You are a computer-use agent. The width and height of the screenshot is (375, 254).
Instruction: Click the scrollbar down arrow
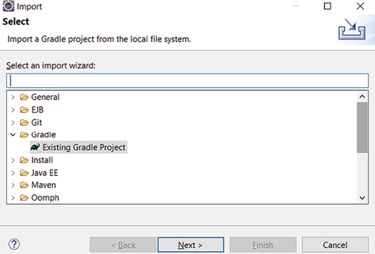[362, 198]
